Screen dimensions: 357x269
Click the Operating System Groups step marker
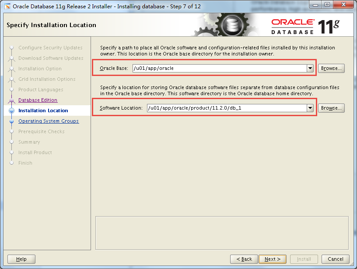[12, 121]
